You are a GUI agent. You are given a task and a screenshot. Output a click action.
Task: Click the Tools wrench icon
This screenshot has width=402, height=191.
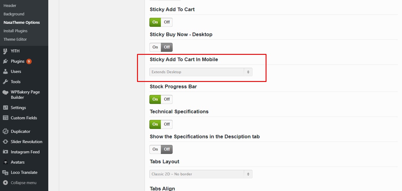5,82
